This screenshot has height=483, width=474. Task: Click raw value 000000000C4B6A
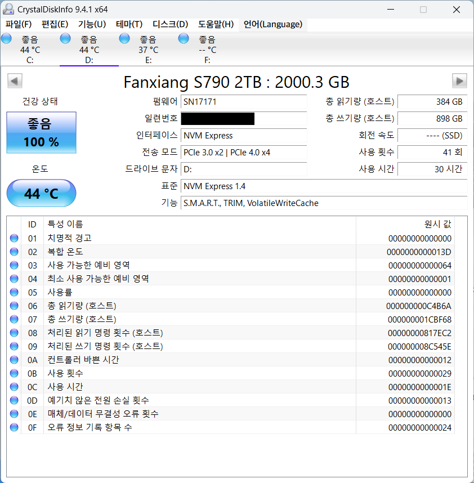click(x=419, y=306)
